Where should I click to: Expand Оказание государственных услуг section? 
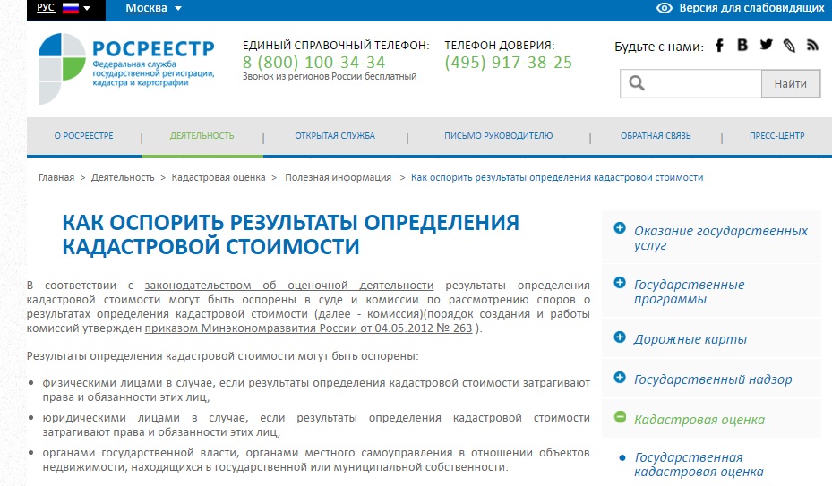(x=619, y=228)
